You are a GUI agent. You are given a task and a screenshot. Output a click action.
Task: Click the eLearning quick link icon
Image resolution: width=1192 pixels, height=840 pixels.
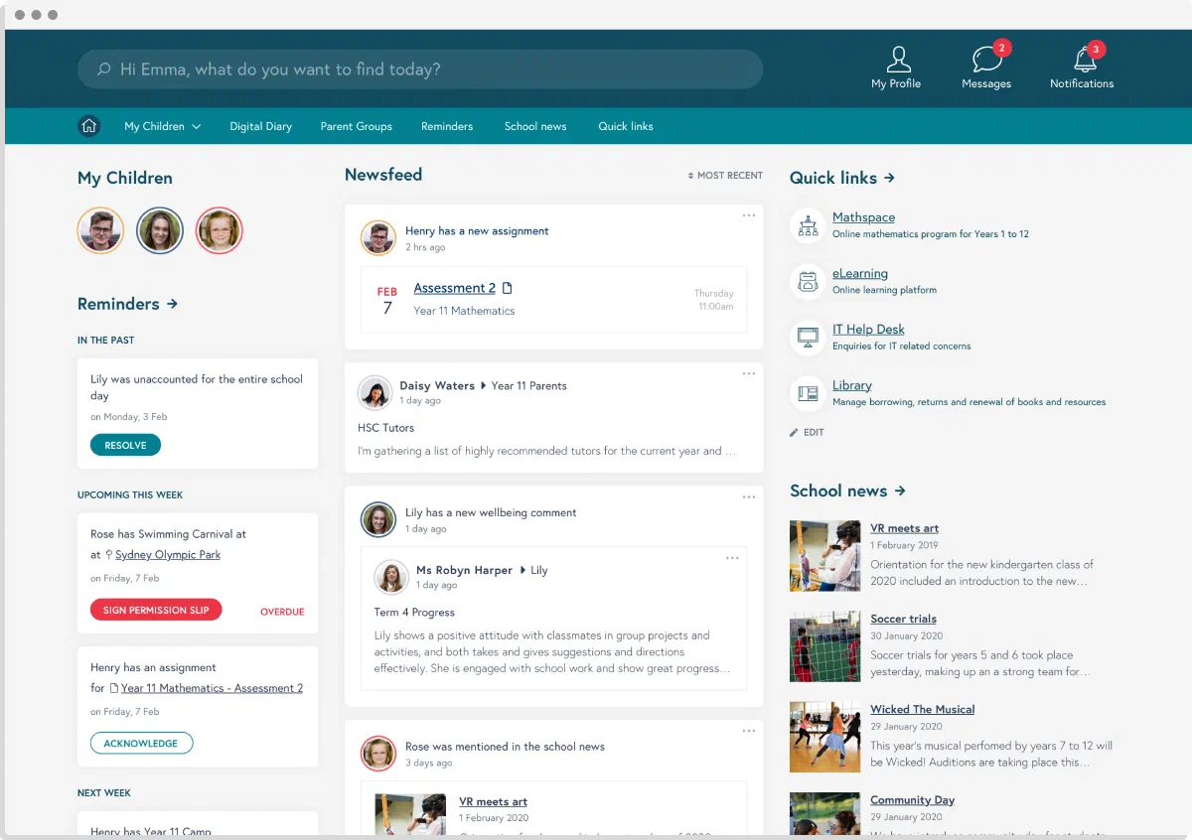808,281
